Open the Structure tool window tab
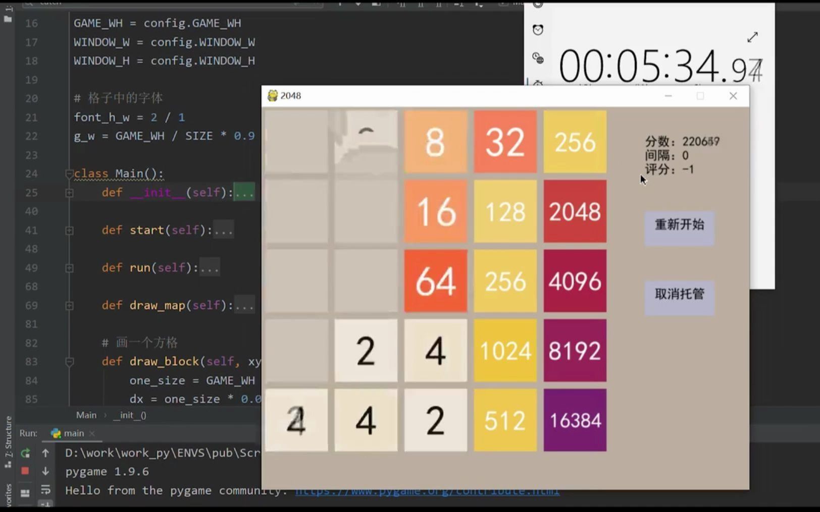820x512 pixels. pos(8,443)
